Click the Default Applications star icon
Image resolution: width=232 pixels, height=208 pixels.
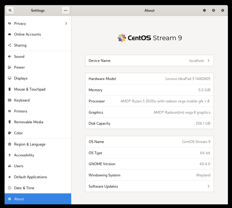point(10,177)
